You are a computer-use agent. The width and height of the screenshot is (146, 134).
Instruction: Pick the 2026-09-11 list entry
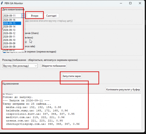click(x=12, y=37)
